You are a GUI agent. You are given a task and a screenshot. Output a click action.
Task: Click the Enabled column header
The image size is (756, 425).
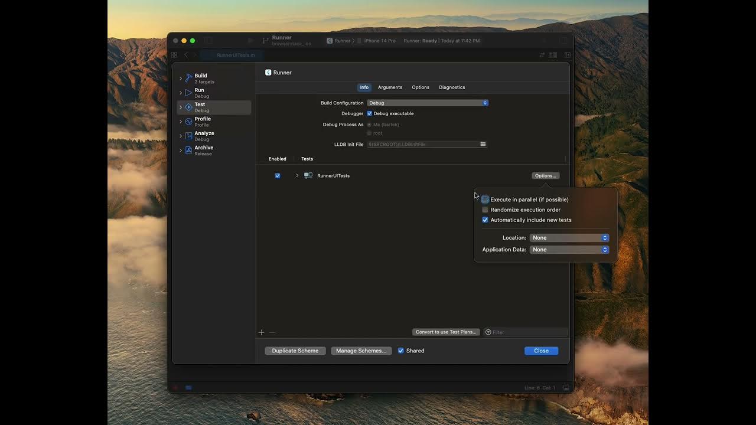click(x=278, y=159)
